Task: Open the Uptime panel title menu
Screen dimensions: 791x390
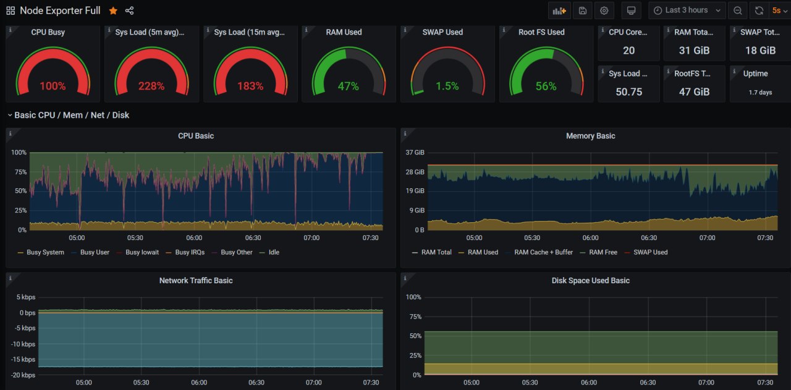Action: [755, 73]
